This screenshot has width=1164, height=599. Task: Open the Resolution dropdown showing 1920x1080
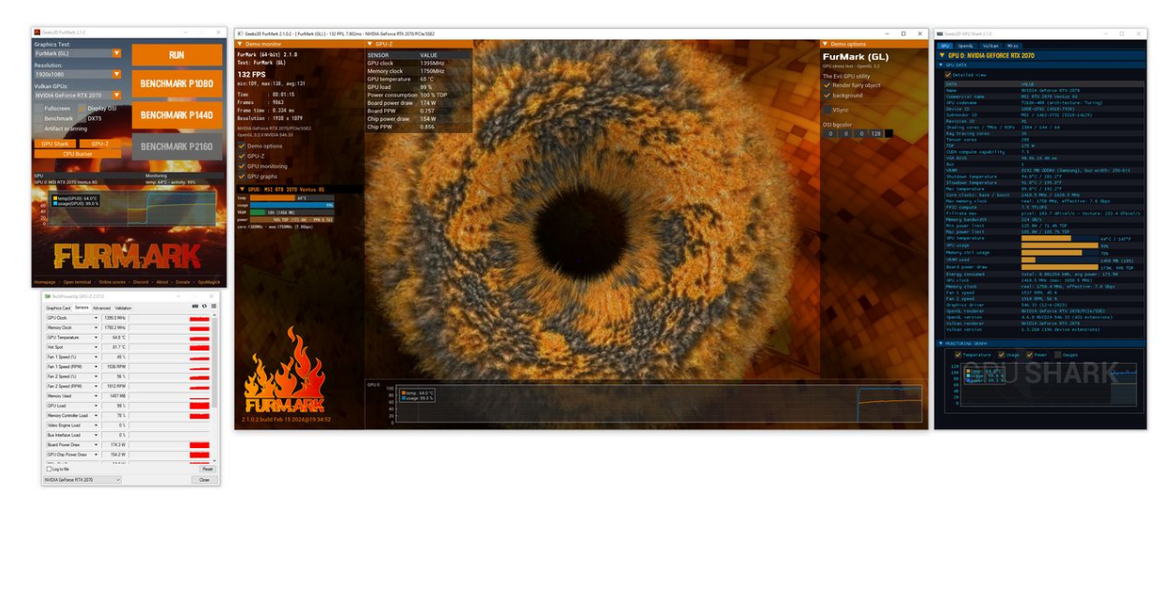(115, 74)
